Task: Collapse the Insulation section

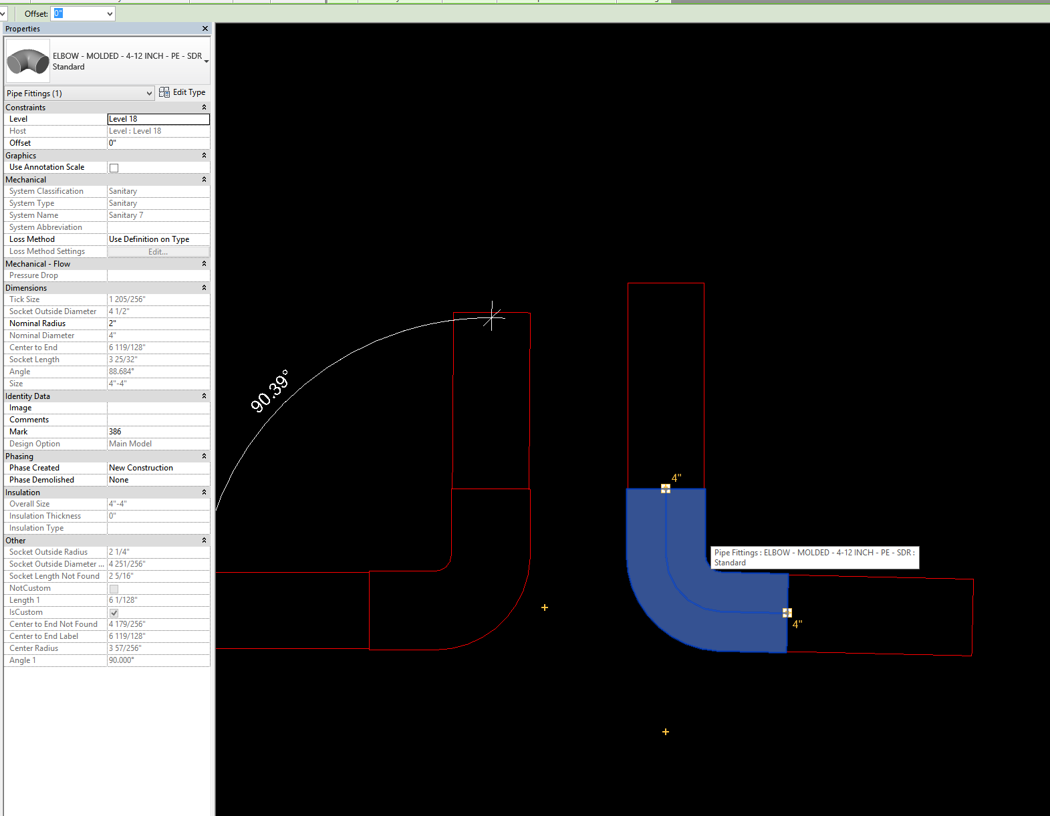Action: (205, 492)
